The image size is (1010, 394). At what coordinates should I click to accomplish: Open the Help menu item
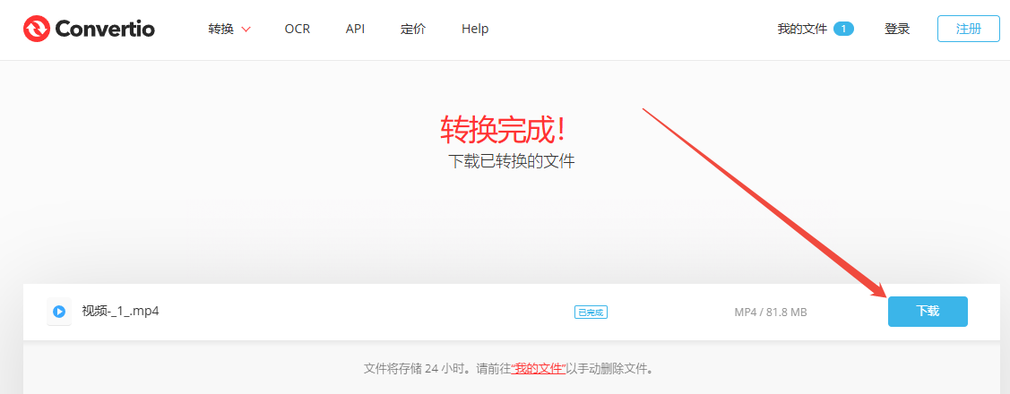click(x=475, y=29)
